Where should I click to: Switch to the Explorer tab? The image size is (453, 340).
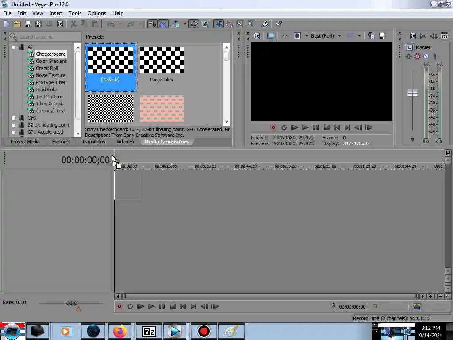coord(61,142)
